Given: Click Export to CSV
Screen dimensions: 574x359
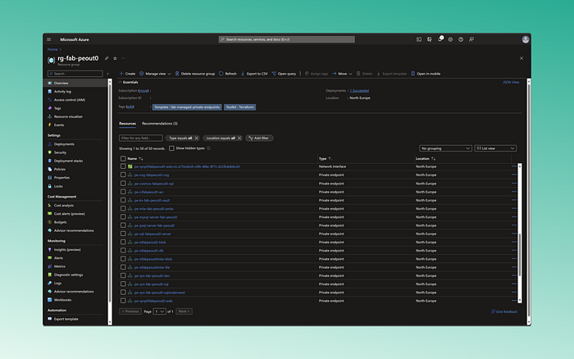Looking at the screenshot, I should 254,74.
